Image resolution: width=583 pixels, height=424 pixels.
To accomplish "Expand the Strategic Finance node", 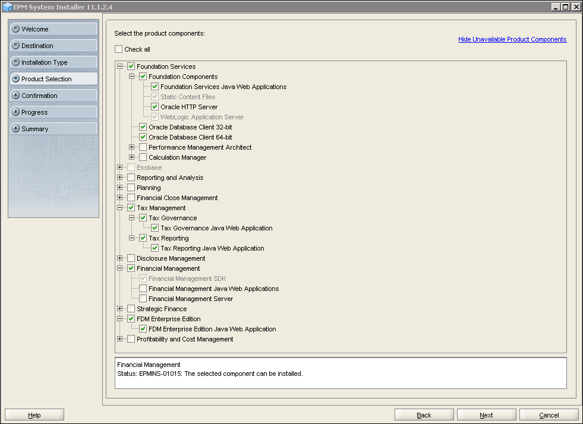I will click(x=119, y=308).
